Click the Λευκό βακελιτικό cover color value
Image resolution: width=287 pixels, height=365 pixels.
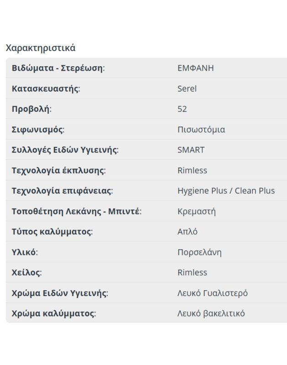point(211,313)
